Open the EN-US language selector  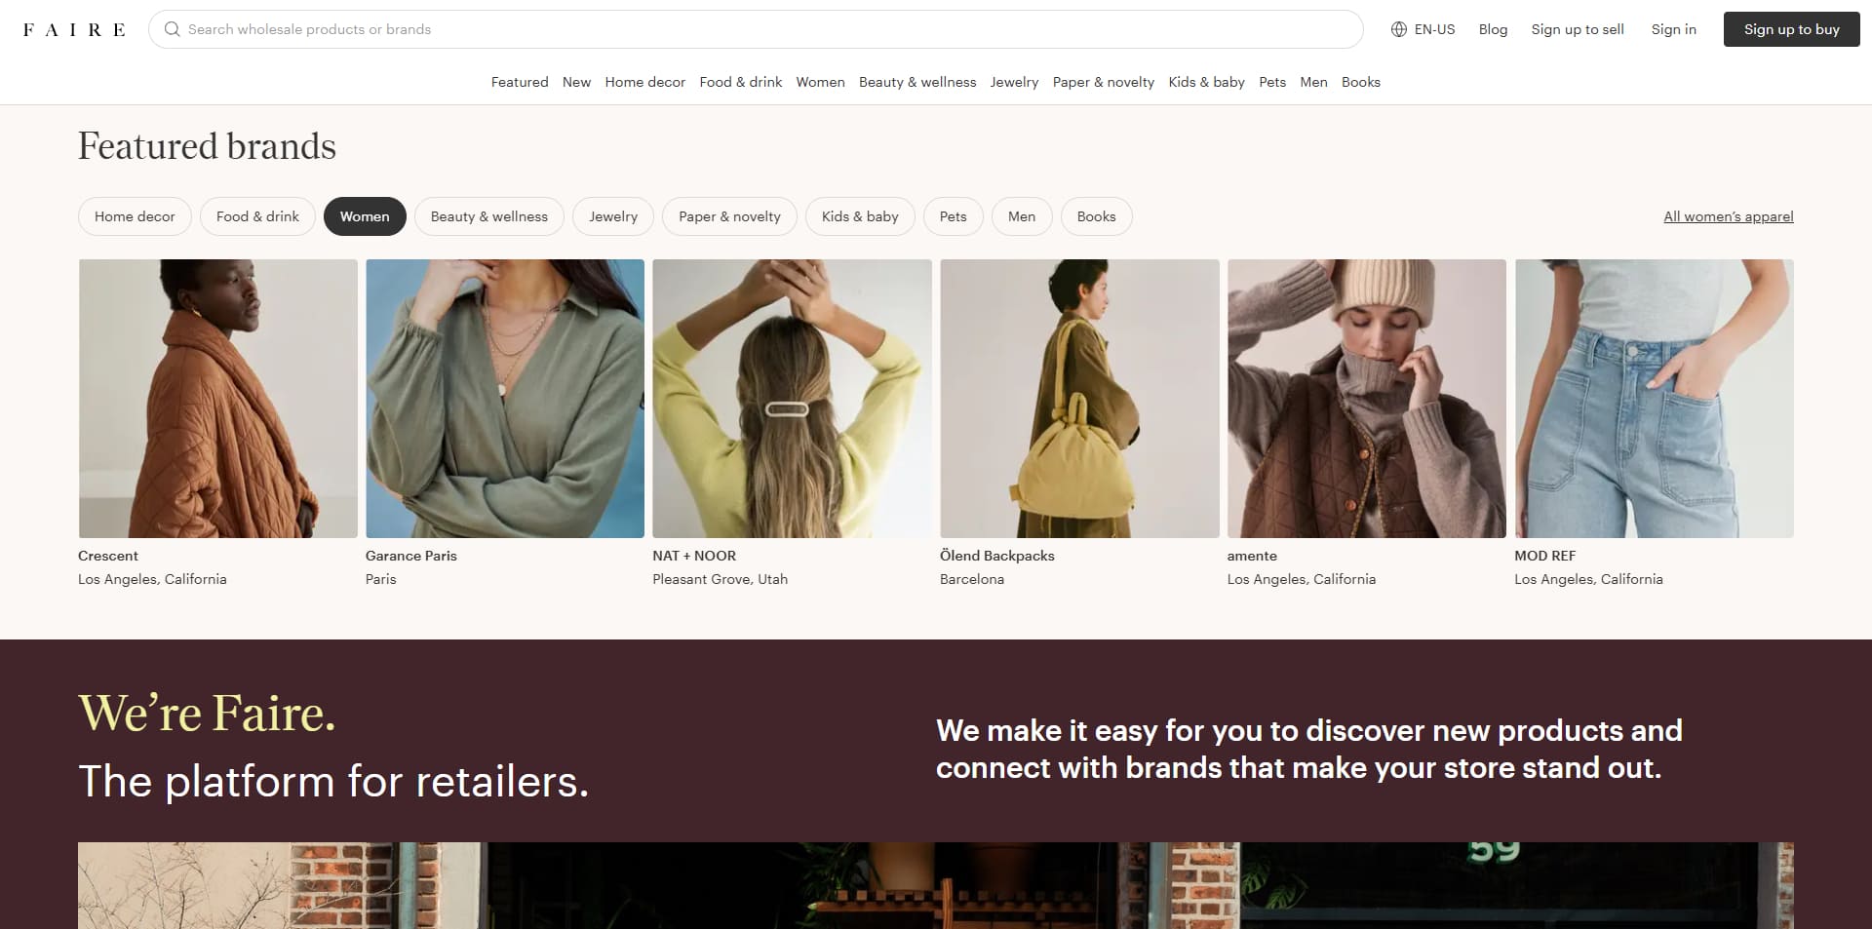1423,29
